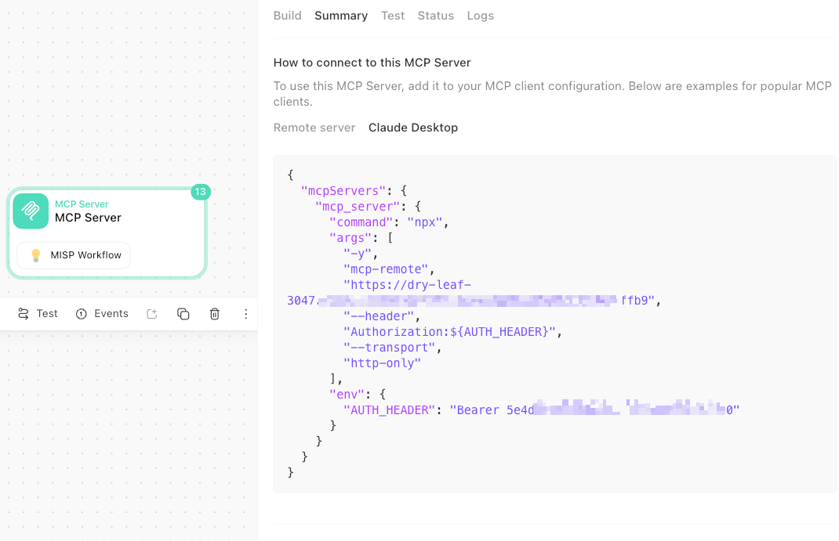Click the trash delete icon in node toolbar
Image resolution: width=839 pixels, height=541 pixels.
point(215,314)
